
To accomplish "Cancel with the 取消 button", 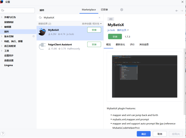I will tap(160, 134).
